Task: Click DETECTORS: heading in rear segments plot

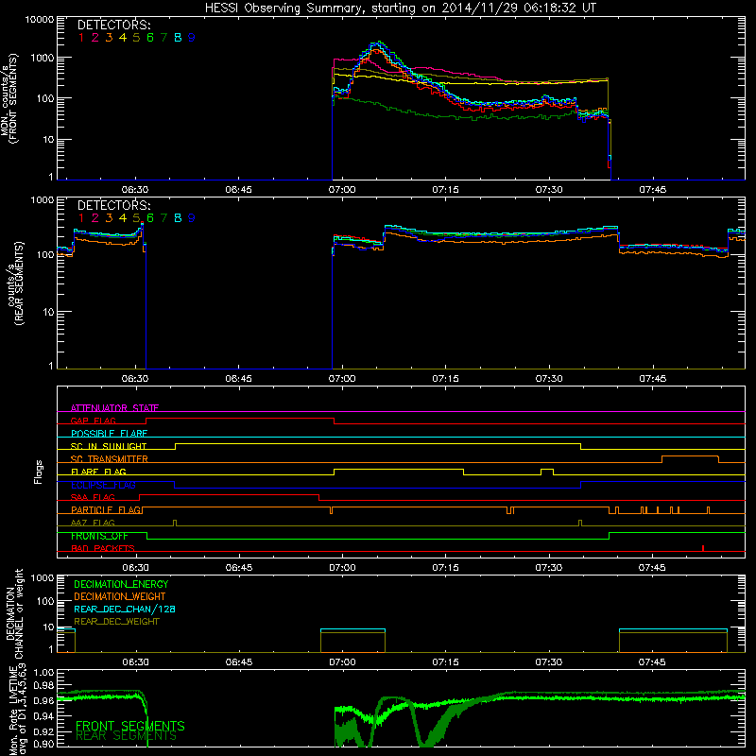Action: click(x=113, y=205)
